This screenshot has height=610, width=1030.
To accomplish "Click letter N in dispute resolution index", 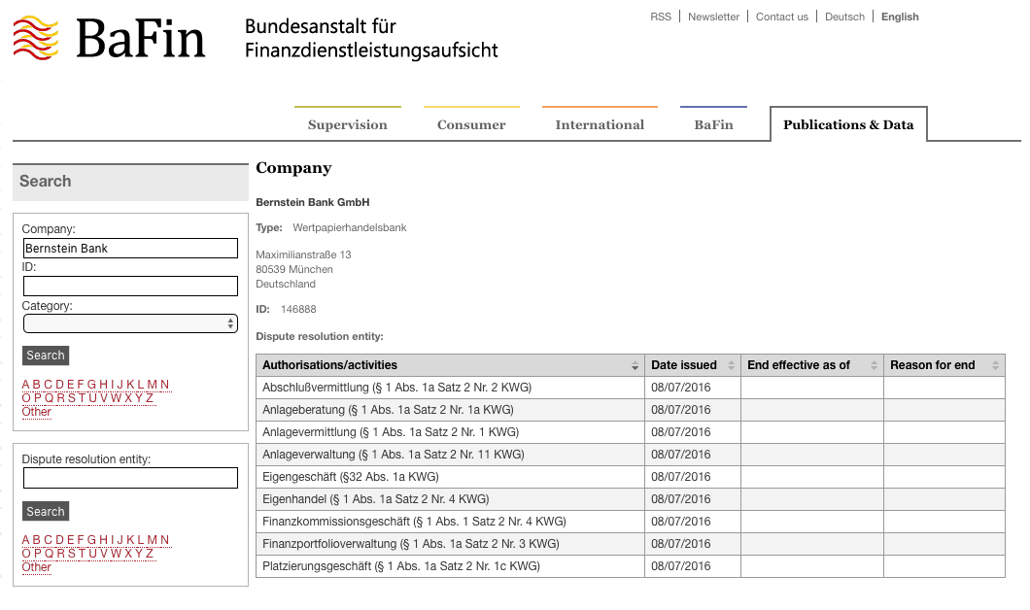I will pyautogui.click(x=165, y=540).
